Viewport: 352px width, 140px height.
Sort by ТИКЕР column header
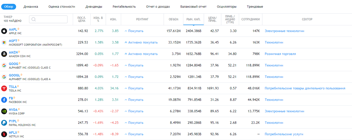pyautogui.click(x=8, y=17)
